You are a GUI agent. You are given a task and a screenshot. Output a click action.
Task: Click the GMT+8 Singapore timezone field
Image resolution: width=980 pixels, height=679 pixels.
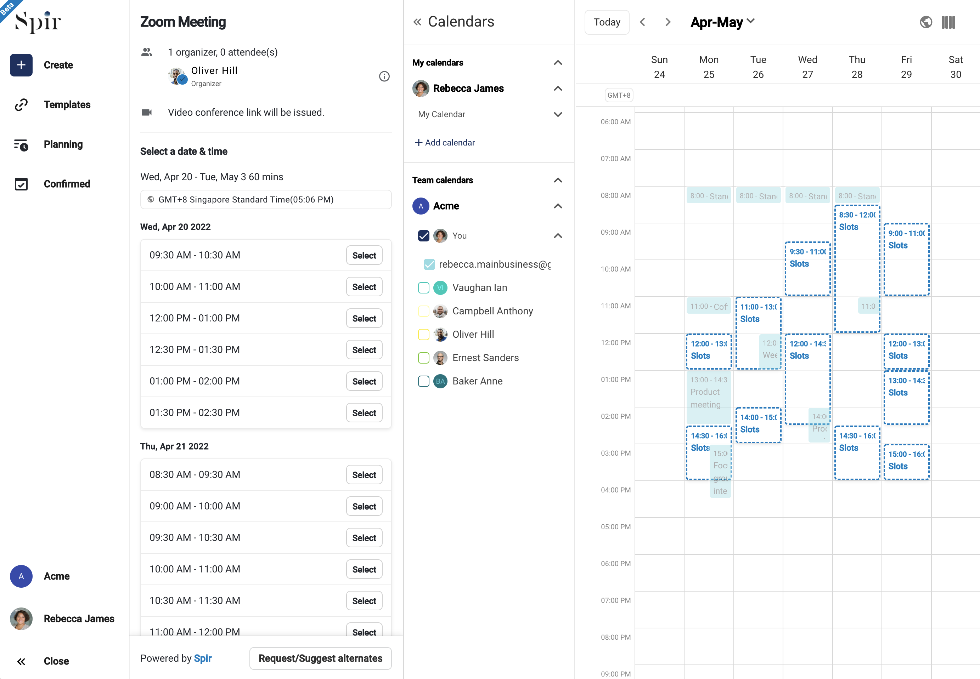266,200
